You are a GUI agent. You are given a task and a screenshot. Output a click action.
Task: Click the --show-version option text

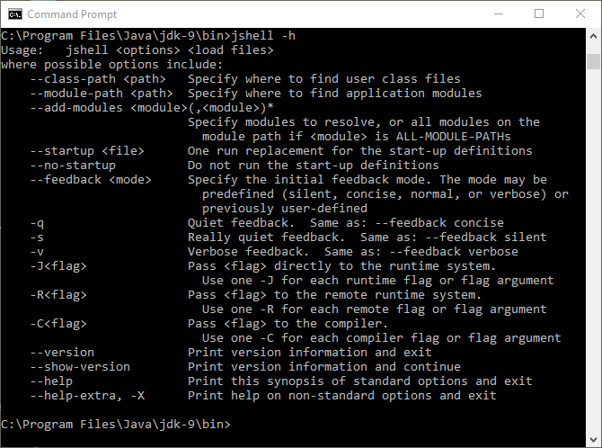pos(79,367)
